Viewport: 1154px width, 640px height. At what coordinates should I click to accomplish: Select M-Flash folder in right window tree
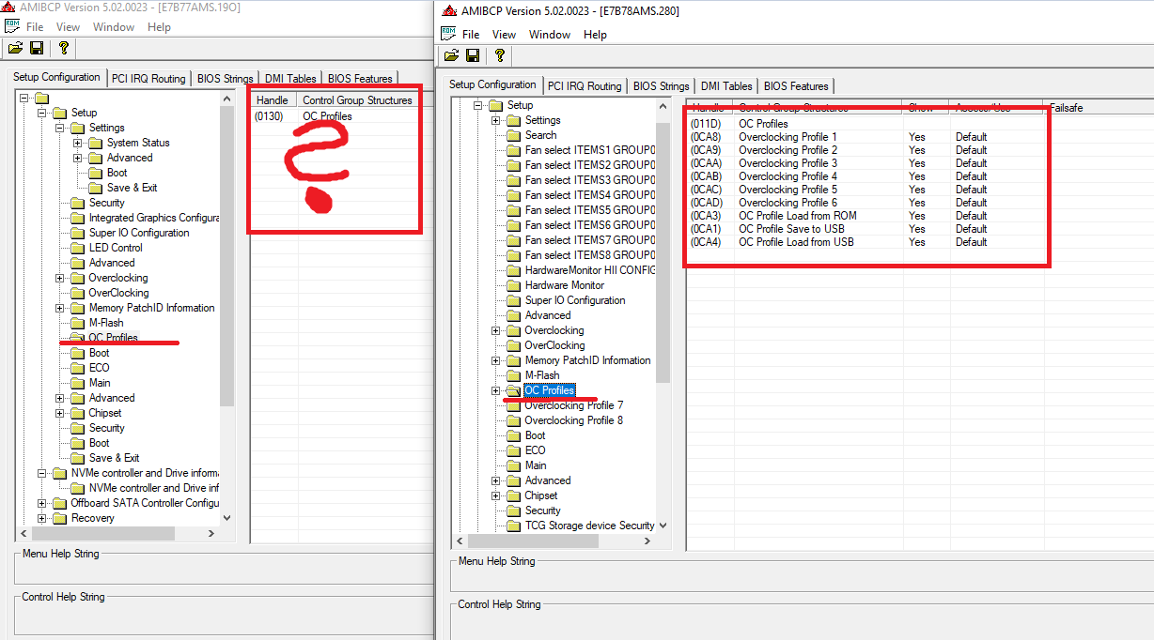pyautogui.click(x=542, y=375)
